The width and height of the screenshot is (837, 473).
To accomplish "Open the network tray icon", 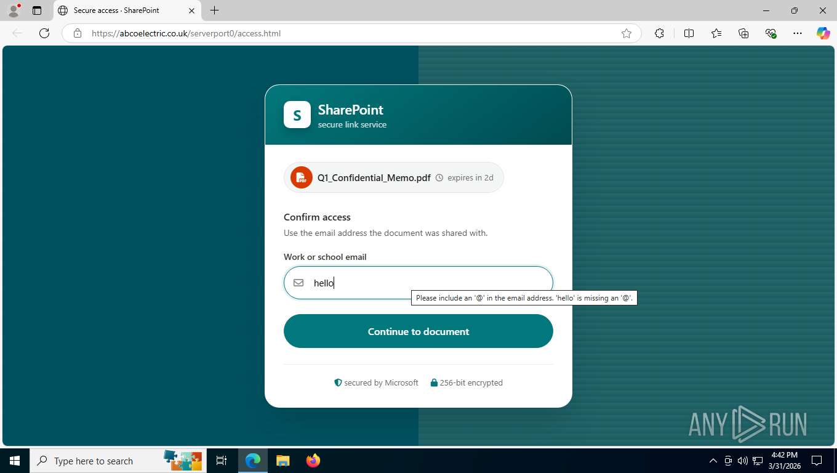I will (x=758, y=461).
